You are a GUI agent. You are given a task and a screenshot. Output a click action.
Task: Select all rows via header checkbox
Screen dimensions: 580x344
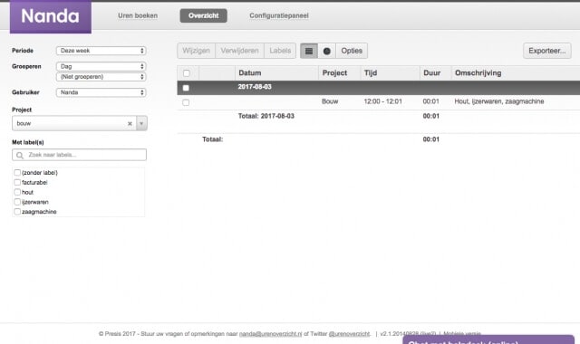(187, 73)
